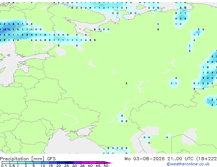This screenshot has width=217, height=167.
Task: Open the weatheronline.co.uk copyright link
Action: 188,164
